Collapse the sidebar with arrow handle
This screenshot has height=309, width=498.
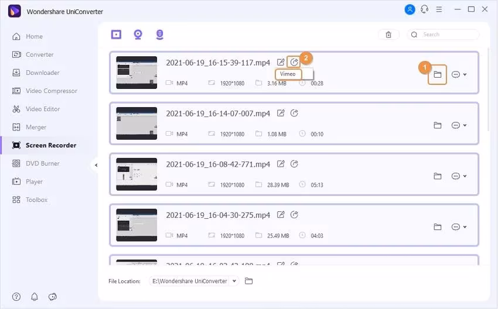point(96,165)
